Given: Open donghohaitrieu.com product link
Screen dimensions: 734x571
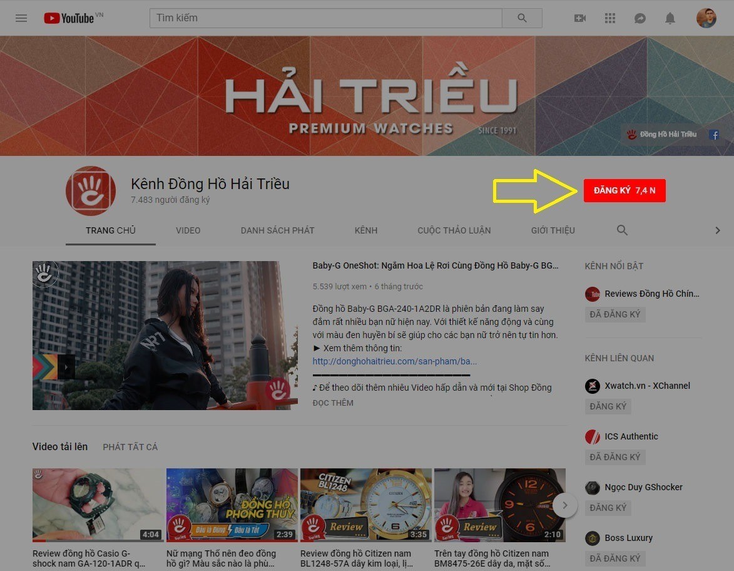Looking at the screenshot, I should pos(395,361).
